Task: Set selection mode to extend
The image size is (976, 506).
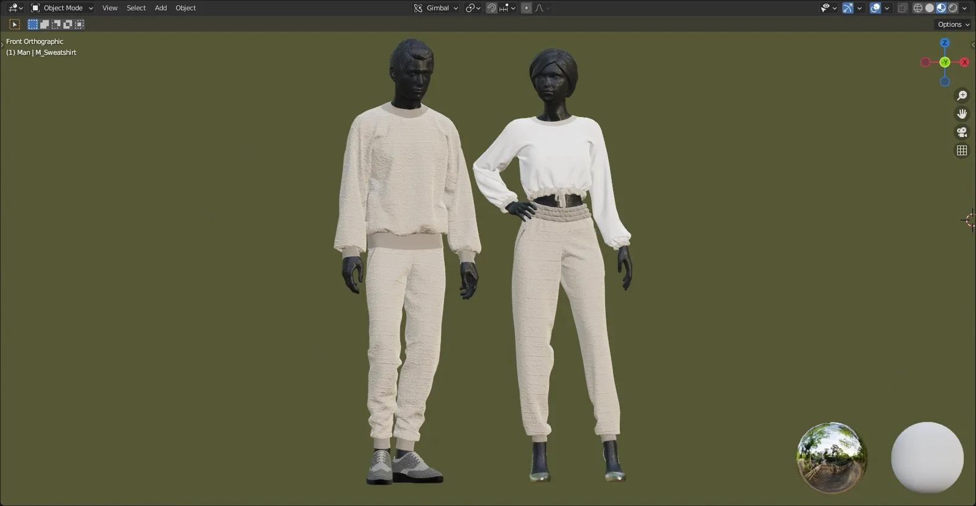Action: coord(45,24)
